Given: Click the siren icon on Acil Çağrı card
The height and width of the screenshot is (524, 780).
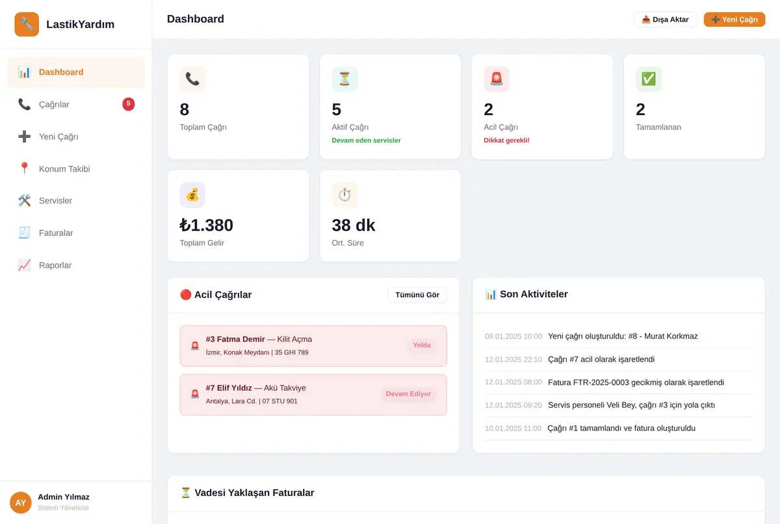Looking at the screenshot, I should coord(497,79).
